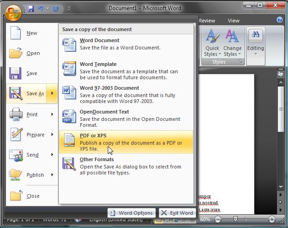Toggle the ruler icon above scrollbar

[281, 74]
